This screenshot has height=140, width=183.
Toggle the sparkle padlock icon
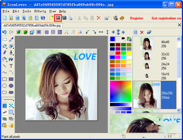point(11,125)
